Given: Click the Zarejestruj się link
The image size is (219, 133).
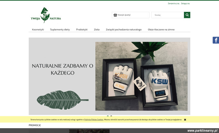Looking at the screenshot, I should [x=174, y=4].
